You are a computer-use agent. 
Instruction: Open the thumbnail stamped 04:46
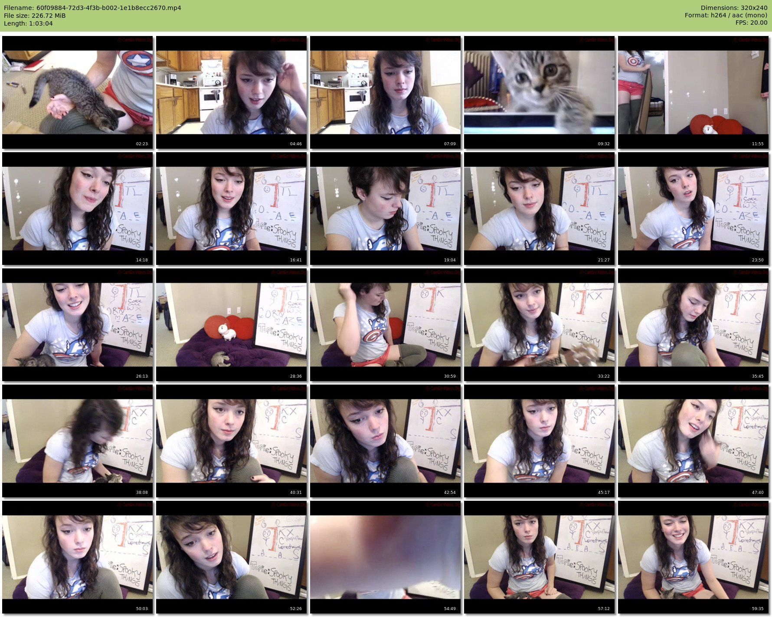click(232, 92)
